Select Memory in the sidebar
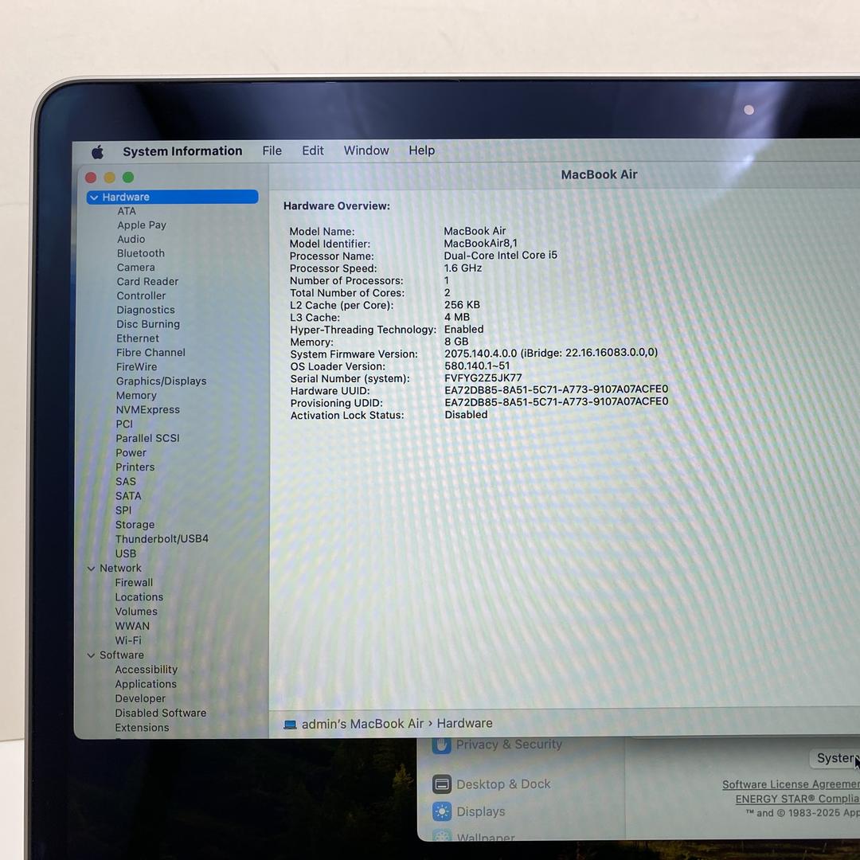The width and height of the screenshot is (860, 860). point(136,396)
